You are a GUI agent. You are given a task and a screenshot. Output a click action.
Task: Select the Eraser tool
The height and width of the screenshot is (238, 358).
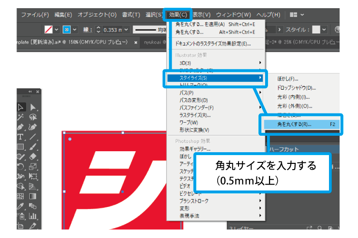point(33,157)
